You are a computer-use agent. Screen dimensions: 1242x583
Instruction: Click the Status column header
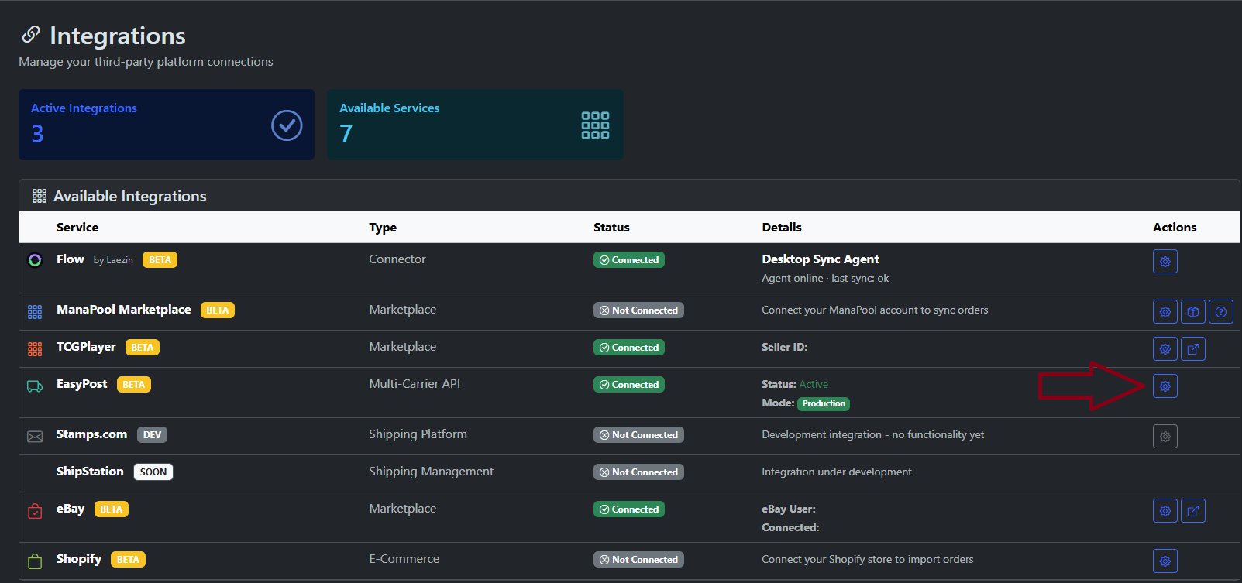[611, 228]
